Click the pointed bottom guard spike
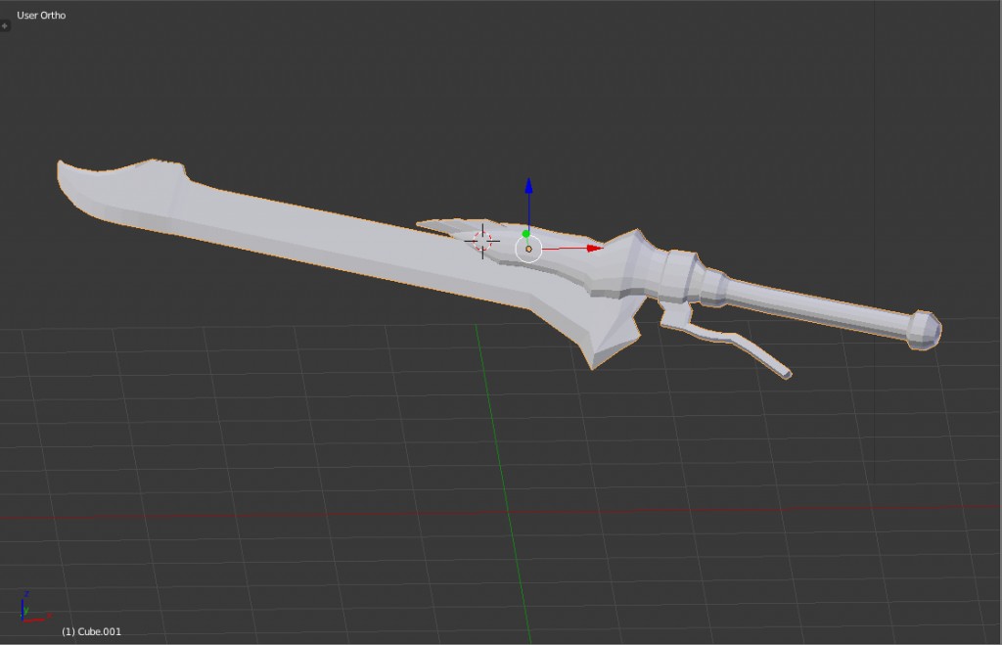The image size is (1002, 645). pos(599,354)
